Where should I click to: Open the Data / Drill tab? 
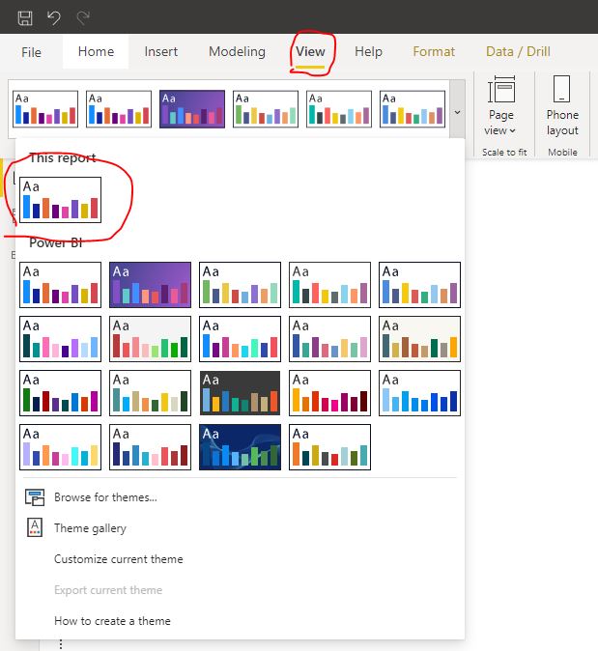click(x=518, y=51)
